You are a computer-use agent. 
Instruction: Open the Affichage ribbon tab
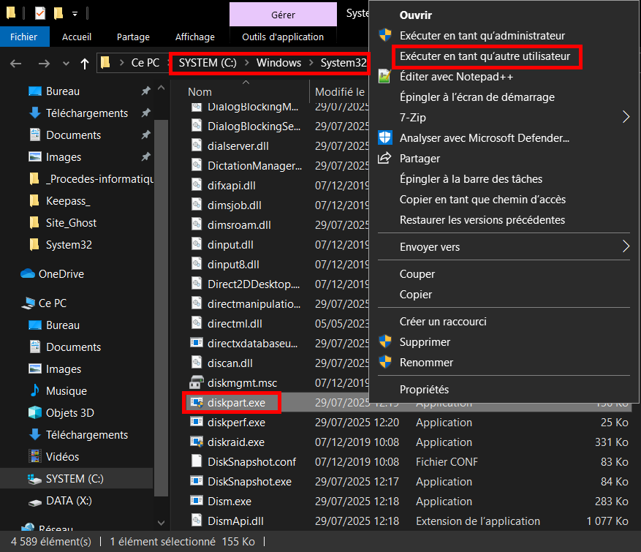[195, 37]
